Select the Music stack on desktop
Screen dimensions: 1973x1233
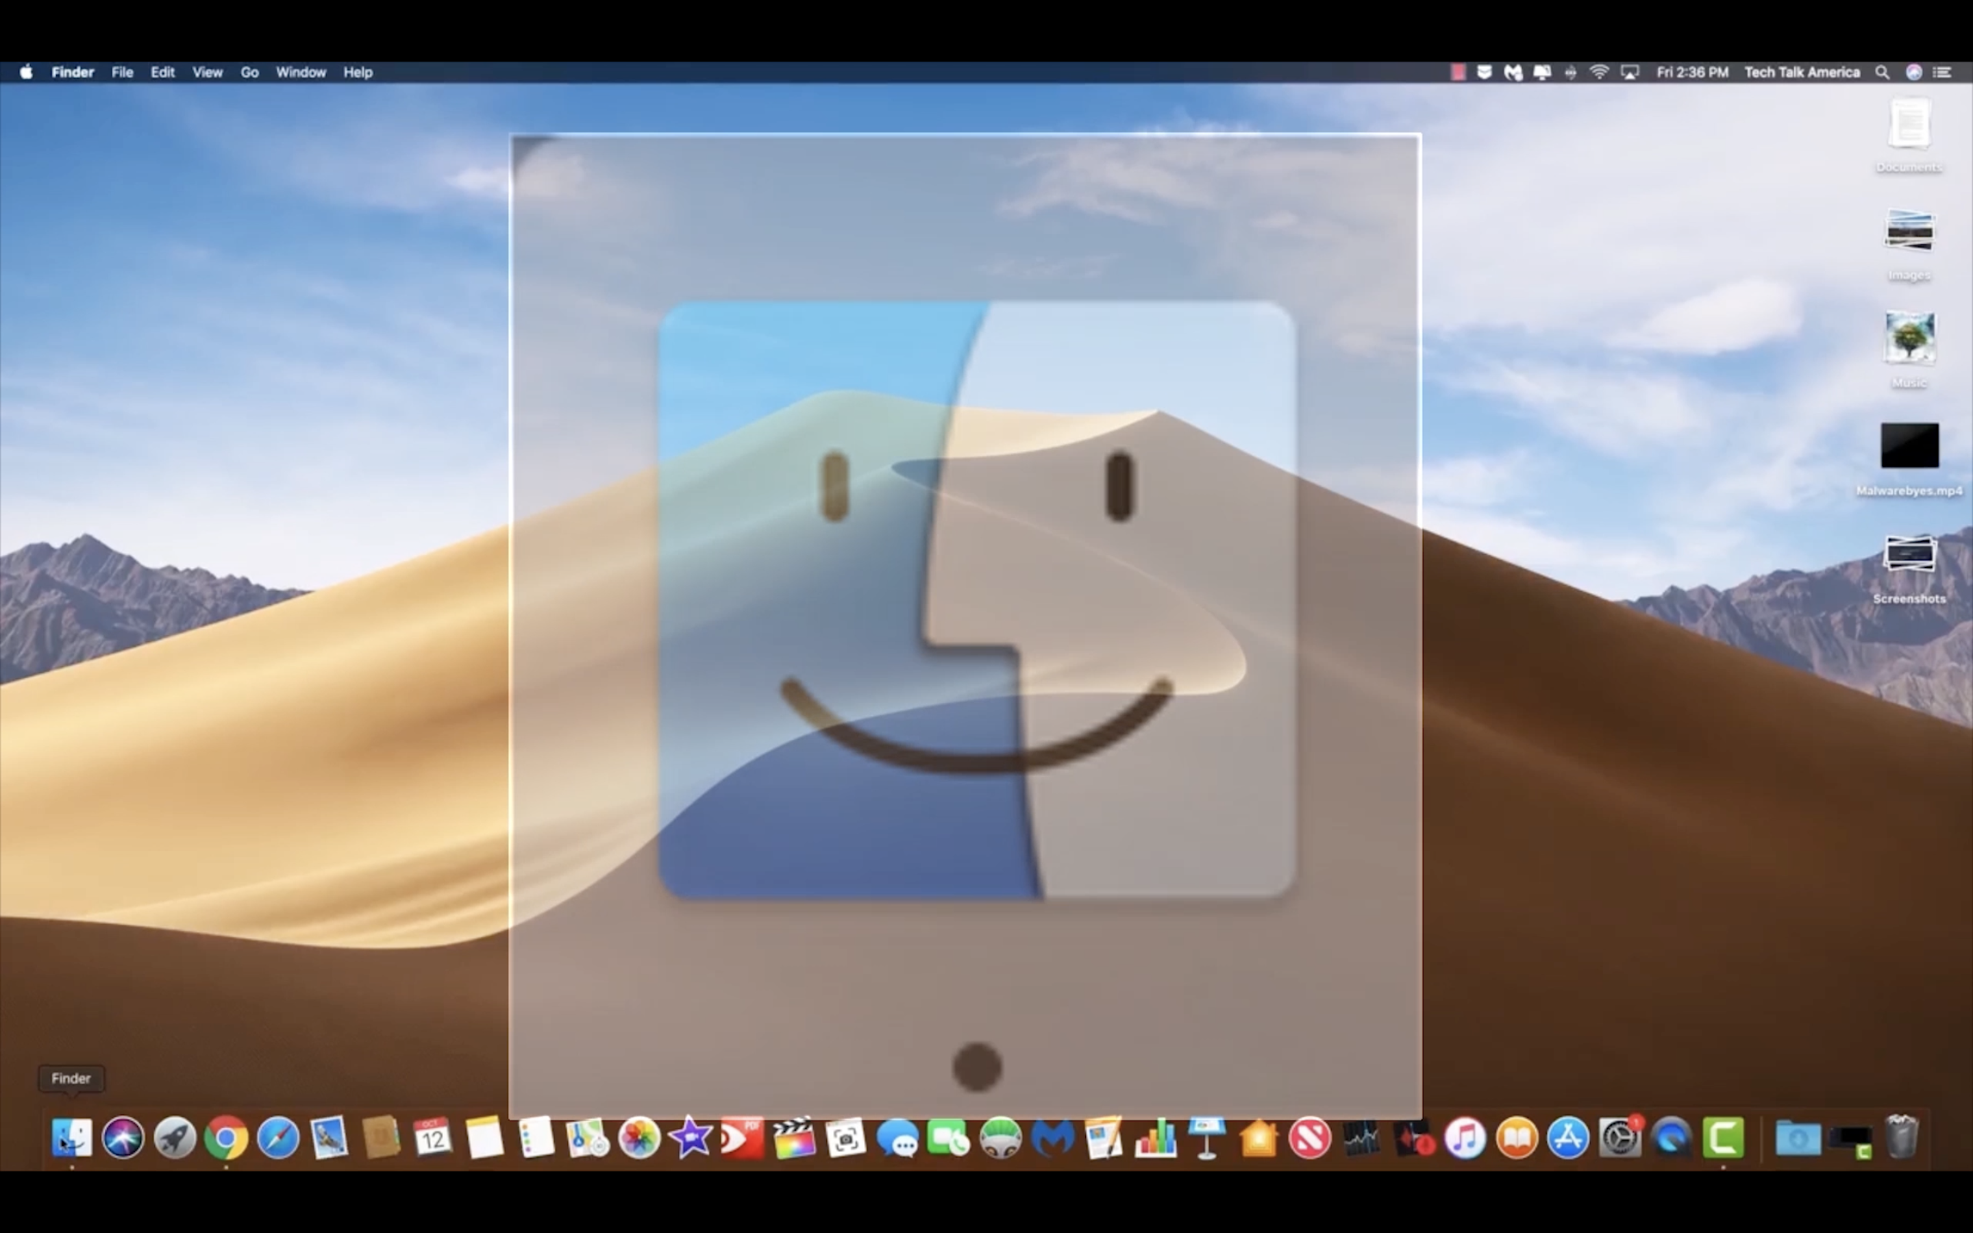1909,351
